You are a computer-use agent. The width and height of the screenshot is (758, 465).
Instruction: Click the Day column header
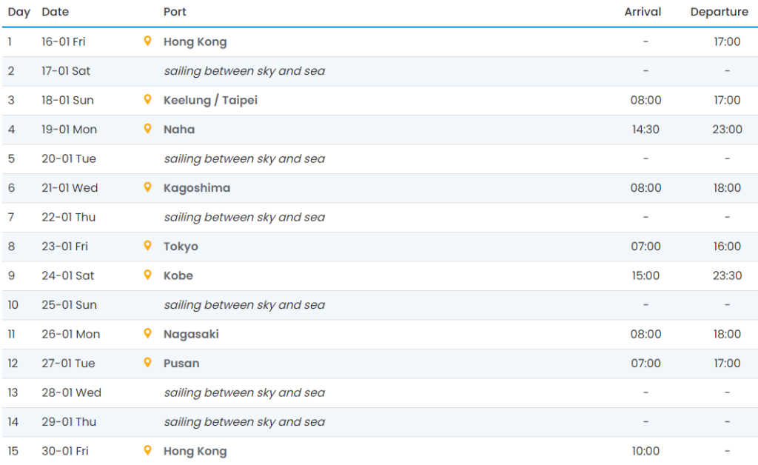pos(19,12)
